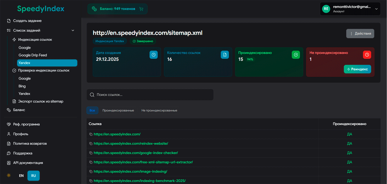Open the free-xml-sitemap-url-extractor link

[143, 162]
